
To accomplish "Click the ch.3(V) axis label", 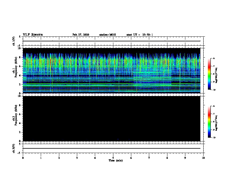I will click(14, 148).
